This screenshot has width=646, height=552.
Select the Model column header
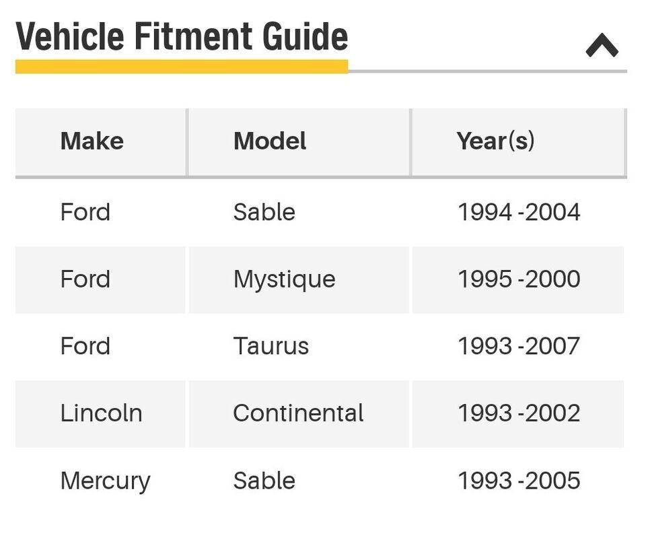point(270,141)
